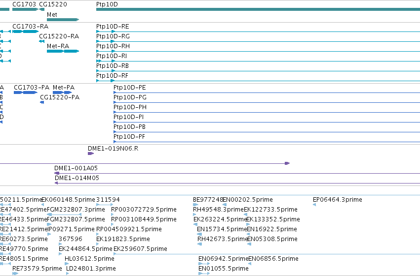420x276 pixels.
Task: Click the CG15220 gene label
Action: pyautogui.click(x=53, y=4)
